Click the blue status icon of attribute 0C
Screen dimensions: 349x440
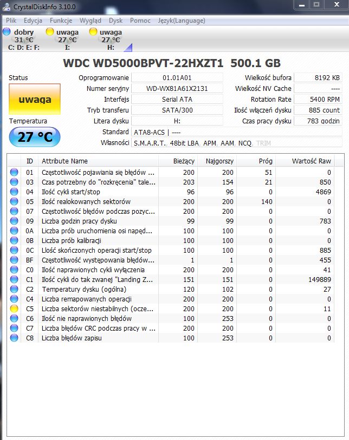point(14,250)
